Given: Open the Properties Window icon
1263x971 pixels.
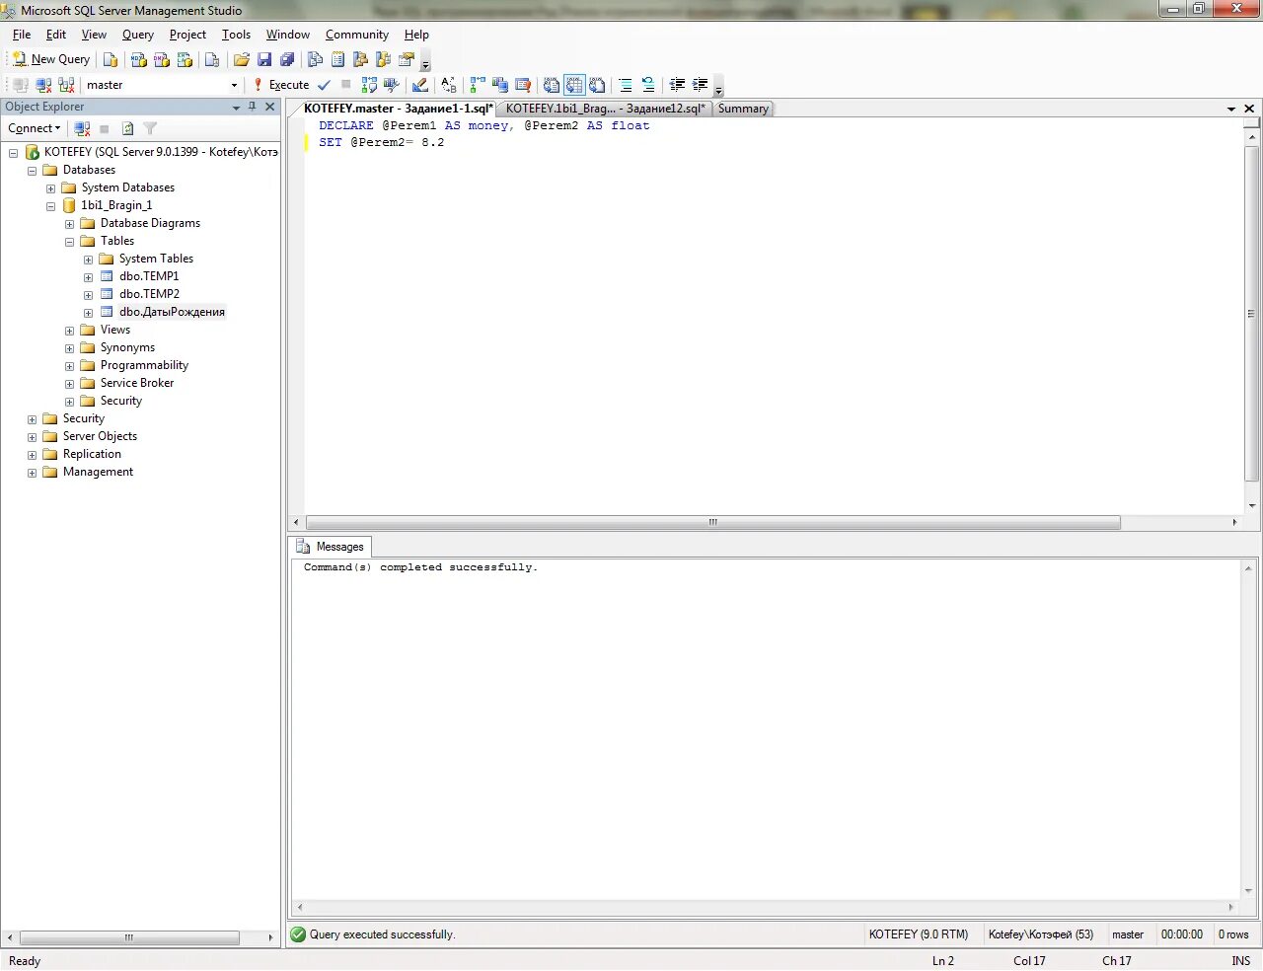Looking at the screenshot, I should [406, 60].
